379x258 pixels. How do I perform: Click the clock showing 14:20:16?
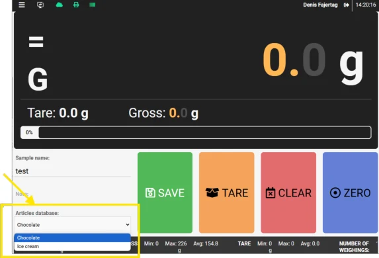pyautogui.click(x=366, y=5)
